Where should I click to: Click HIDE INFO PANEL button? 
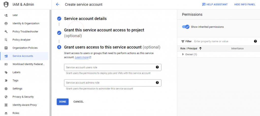pyautogui.click(x=245, y=5)
